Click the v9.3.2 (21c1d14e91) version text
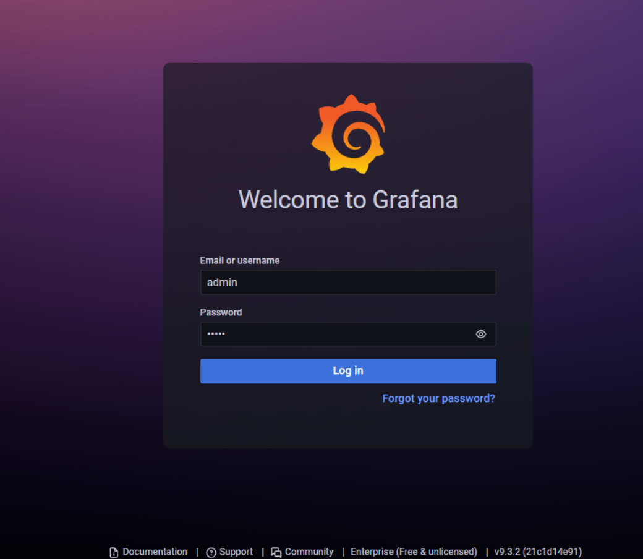This screenshot has height=559, width=643. [x=538, y=552]
